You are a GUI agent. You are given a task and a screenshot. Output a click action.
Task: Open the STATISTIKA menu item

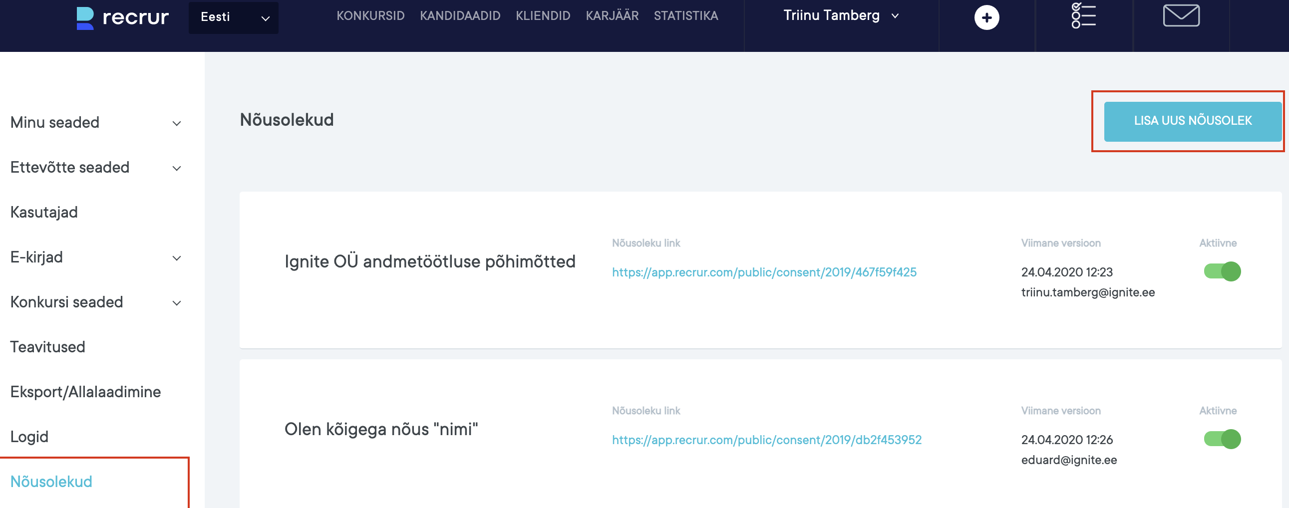point(685,16)
